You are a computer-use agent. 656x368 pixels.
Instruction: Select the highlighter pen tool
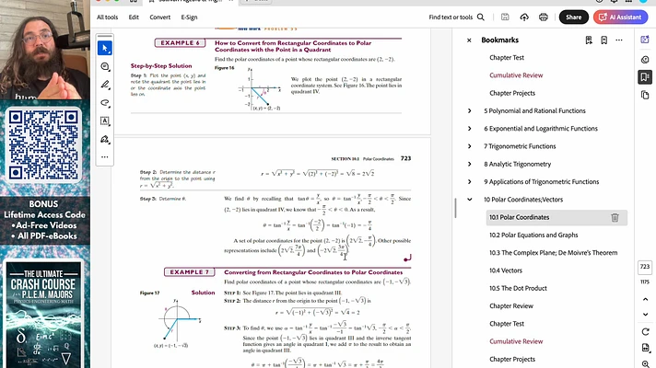(x=105, y=85)
